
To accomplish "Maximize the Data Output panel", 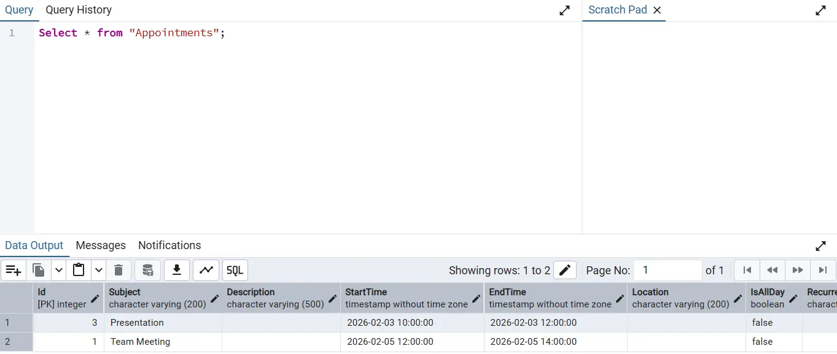I will click(x=820, y=246).
